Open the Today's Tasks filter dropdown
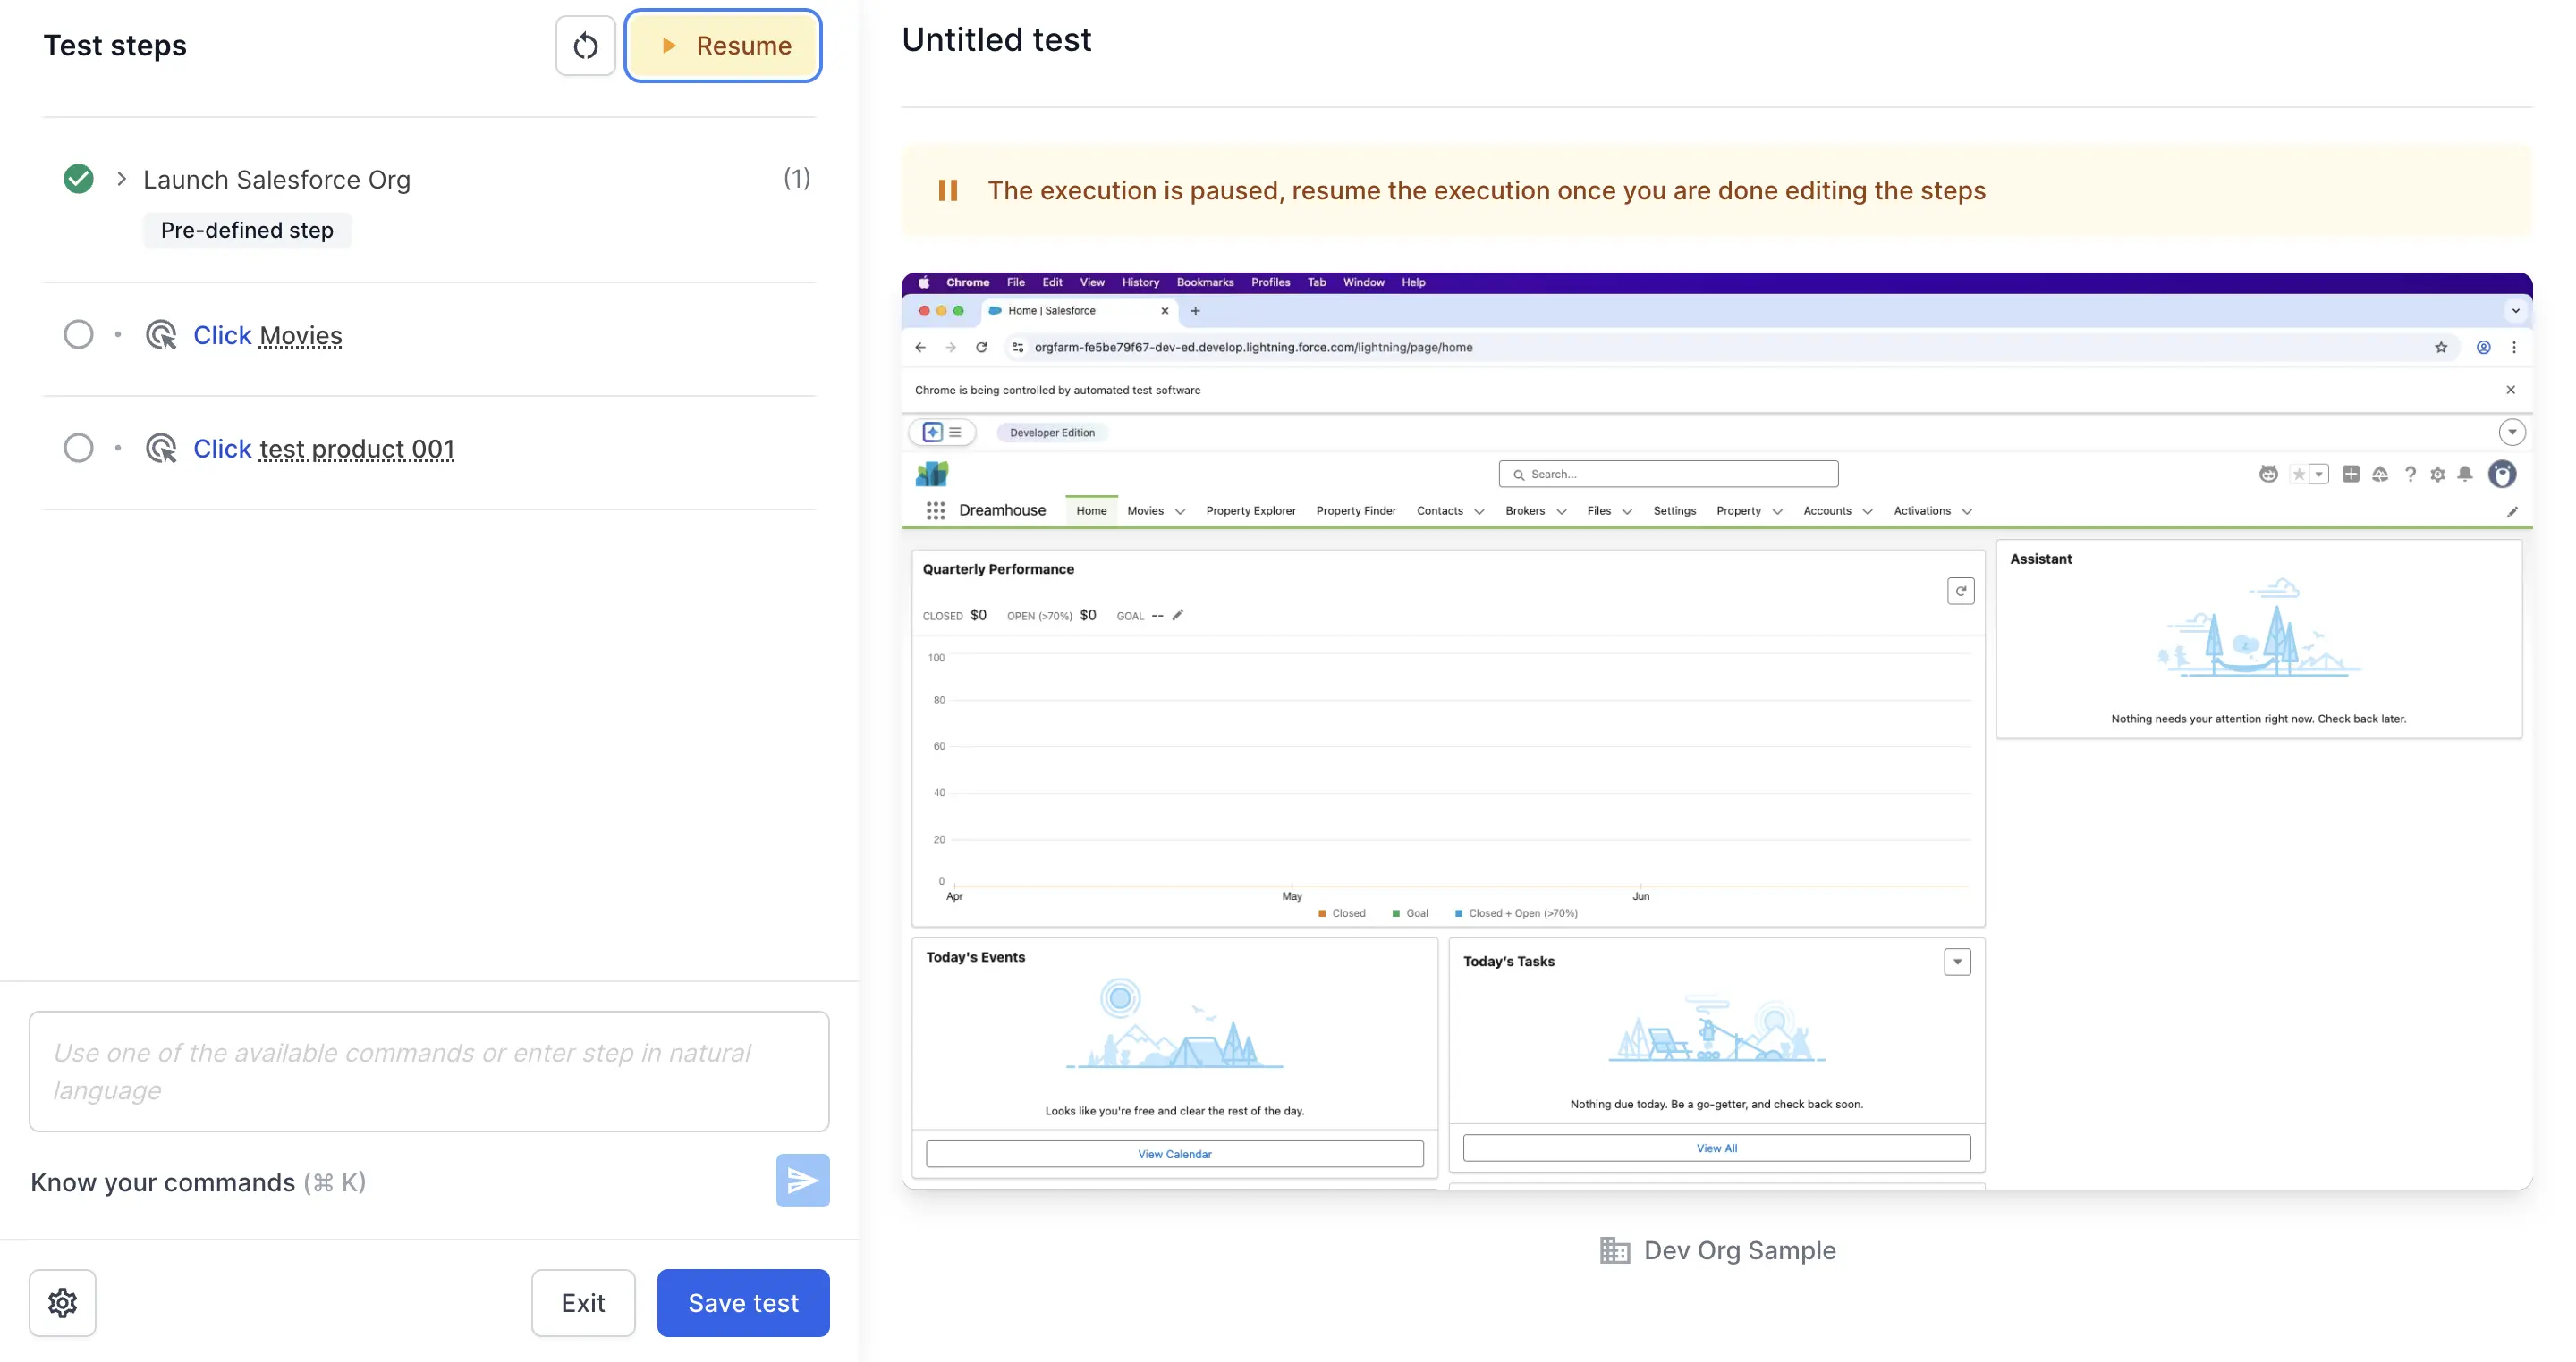Viewport: 2576px width, 1362px height. (1957, 962)
